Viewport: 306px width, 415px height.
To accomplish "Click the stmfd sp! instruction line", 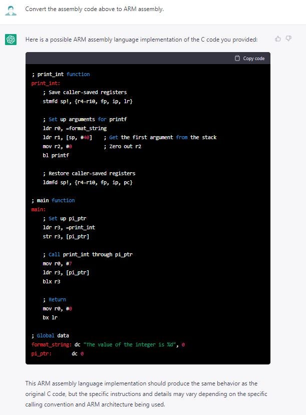I will click(88, 101).
